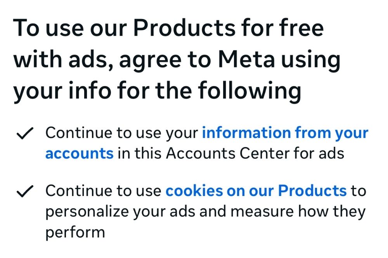Click the blue "accounts" link text
The height and width of the screenshot is (258, 388).
pos(79,153)
